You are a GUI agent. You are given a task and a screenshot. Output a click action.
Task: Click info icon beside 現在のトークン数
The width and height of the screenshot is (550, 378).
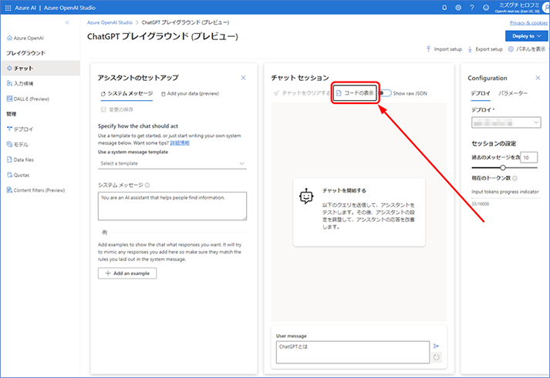coord(515,178)
